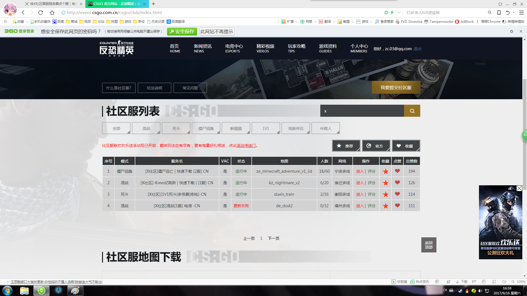Open address bar history dropdown chevron
This screenshot has height=296, width=527.
(399, 13)
